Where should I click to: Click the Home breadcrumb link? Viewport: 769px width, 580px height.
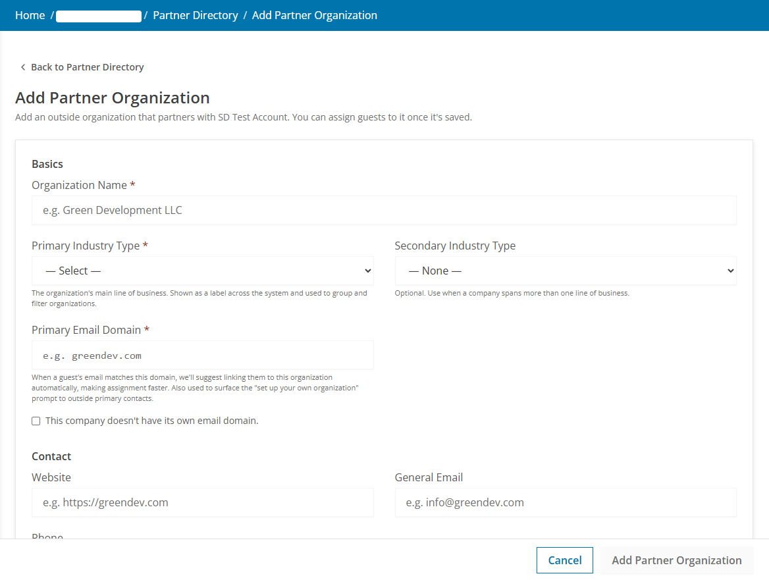click(x=30, y=15)
